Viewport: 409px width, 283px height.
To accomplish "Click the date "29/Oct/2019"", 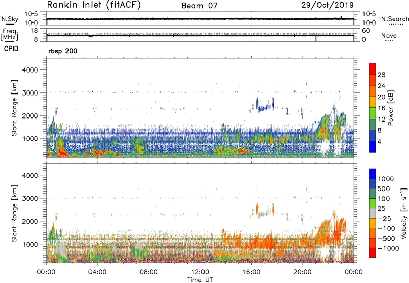I will tap(328, 5).
